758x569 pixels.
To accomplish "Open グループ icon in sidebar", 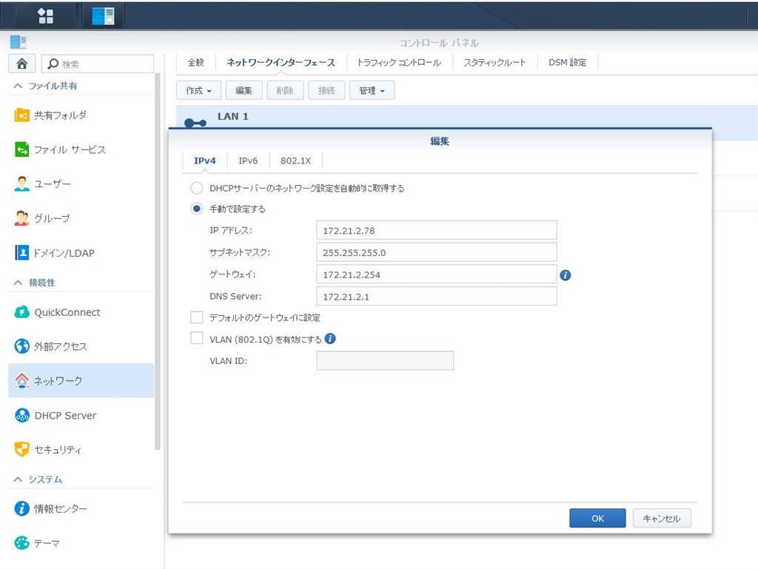I will [21, 218].
